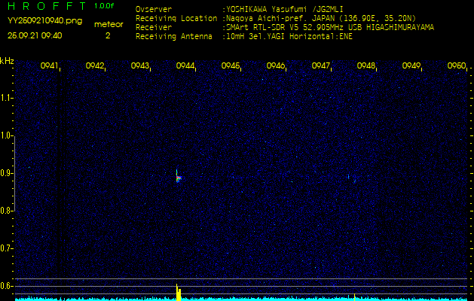
Task: Click the HROFFT title text
Action: click(x=47, y=6)
